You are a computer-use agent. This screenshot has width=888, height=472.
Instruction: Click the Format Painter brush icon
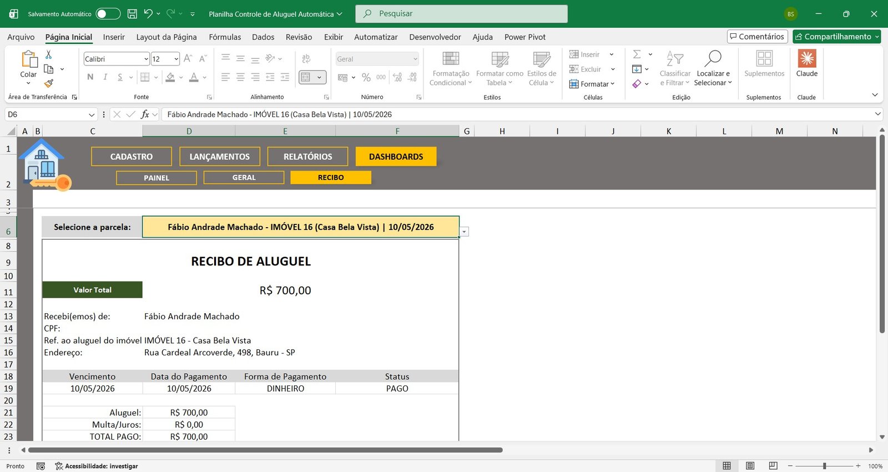(x=49, y=83)
